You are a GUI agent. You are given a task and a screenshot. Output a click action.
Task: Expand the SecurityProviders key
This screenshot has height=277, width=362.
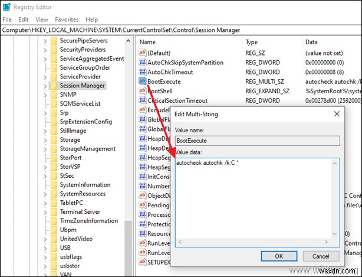click(x=45, y=50)
